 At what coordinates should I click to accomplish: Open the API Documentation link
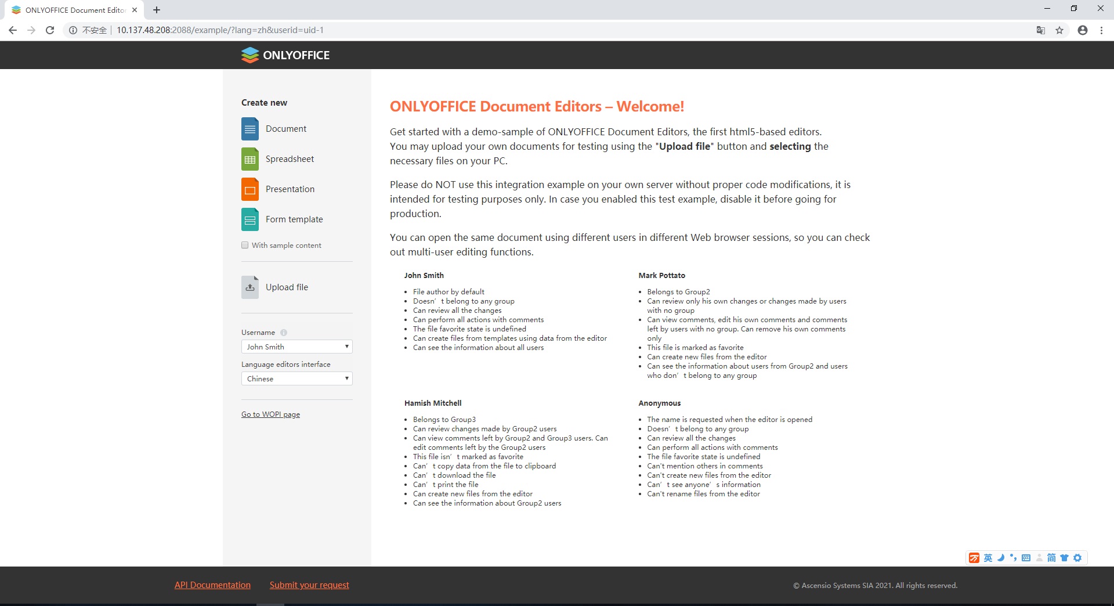[212, 585]
